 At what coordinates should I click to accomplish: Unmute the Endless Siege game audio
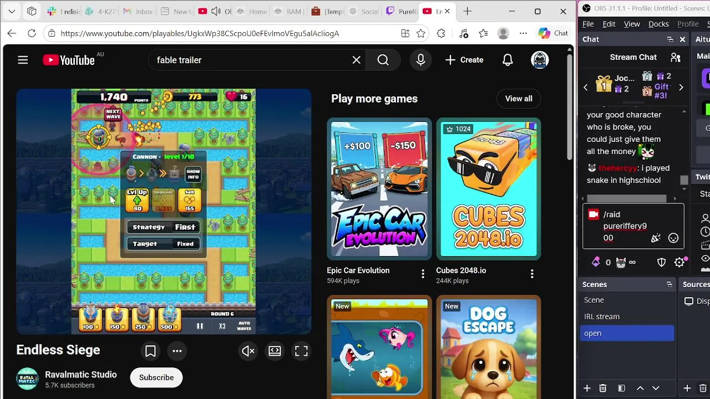[248, 351]
